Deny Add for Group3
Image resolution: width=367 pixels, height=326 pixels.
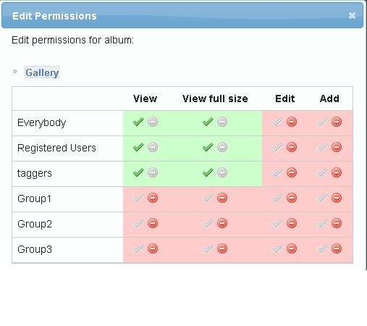pos(337,248)
